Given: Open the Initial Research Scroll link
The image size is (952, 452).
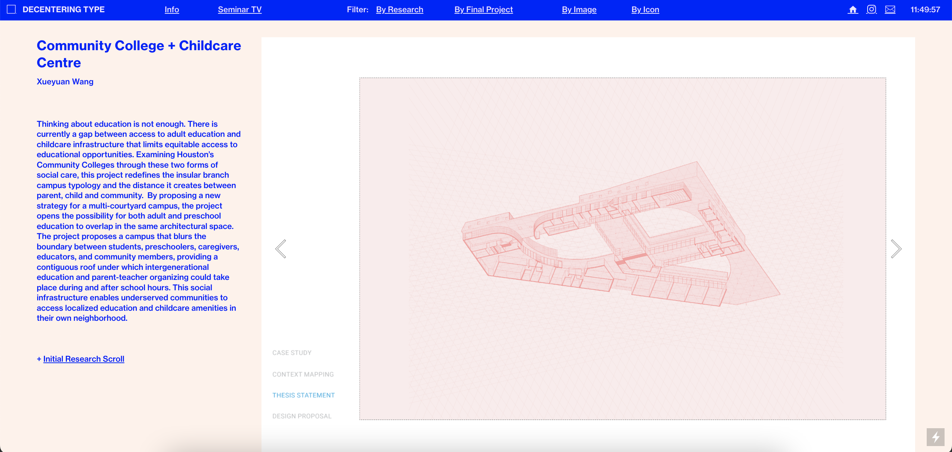Looking at the screenshot, I should 84,359.
